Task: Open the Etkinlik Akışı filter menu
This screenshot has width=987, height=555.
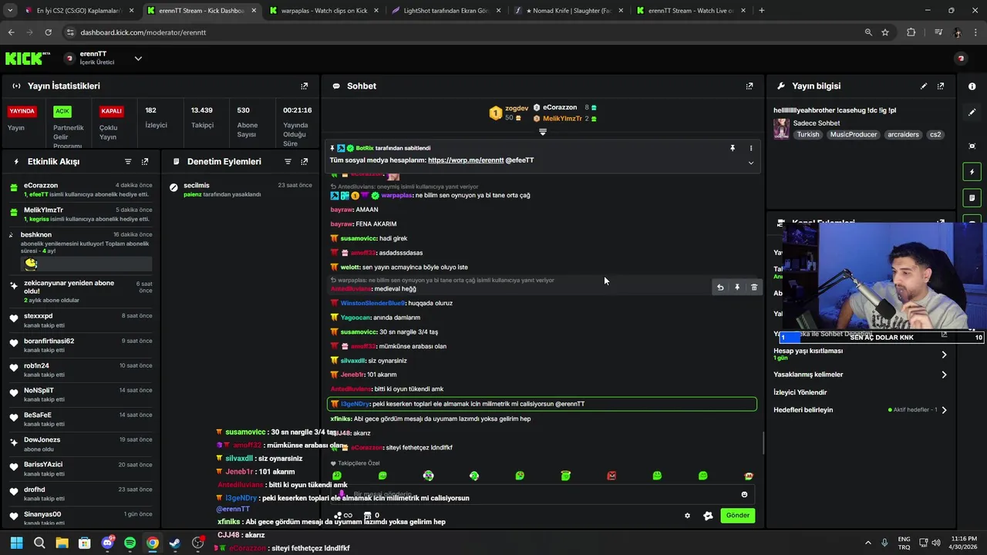Action: 128,162
